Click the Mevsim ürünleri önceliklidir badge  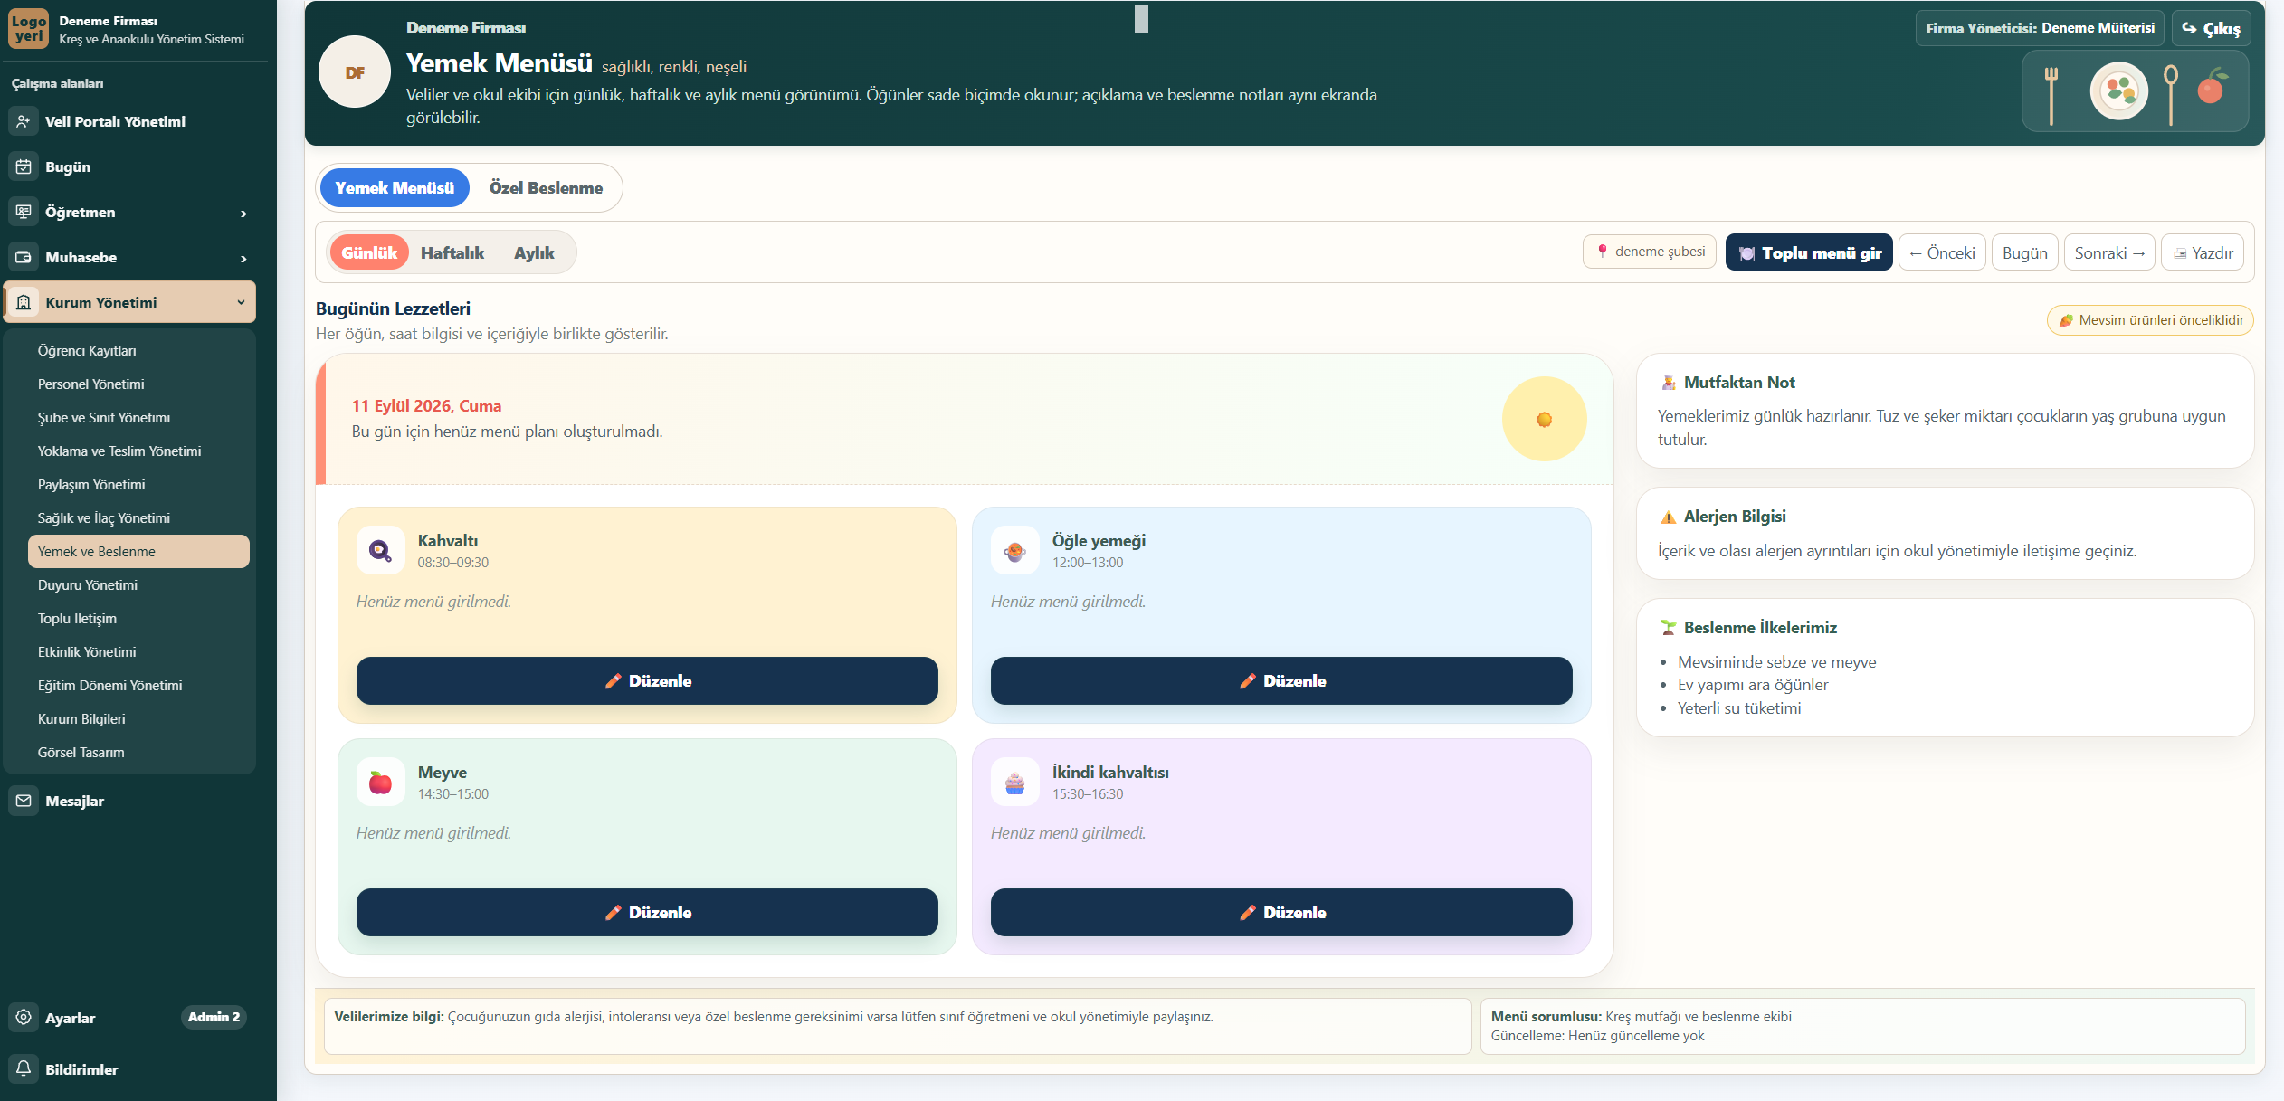[x=2150, y=320]
